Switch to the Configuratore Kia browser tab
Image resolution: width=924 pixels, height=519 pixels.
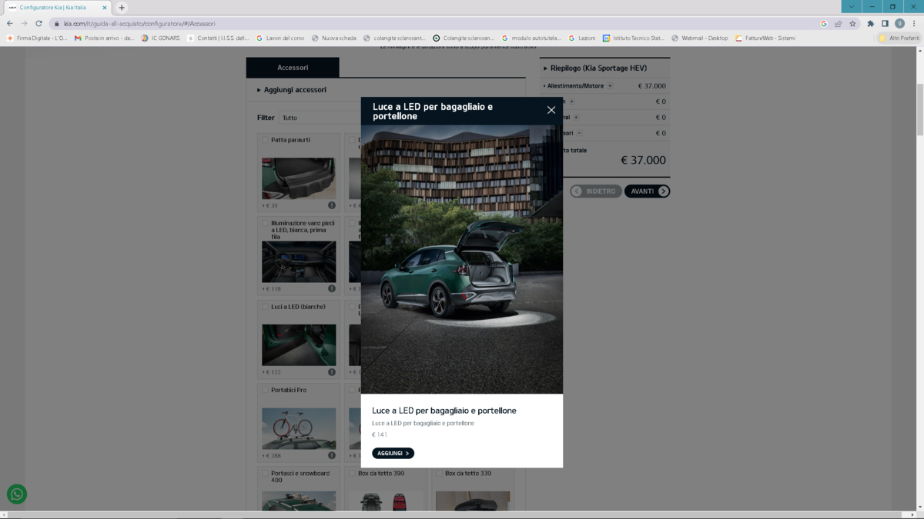pyautogui.click(x=57, y=8)
